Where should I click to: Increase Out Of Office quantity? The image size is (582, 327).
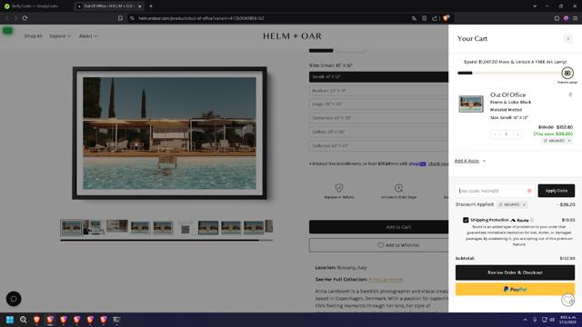pos(517,134)
